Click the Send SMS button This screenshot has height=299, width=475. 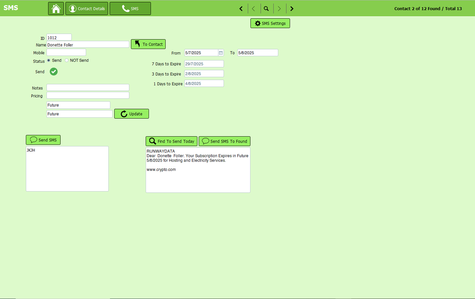[43, 140]
